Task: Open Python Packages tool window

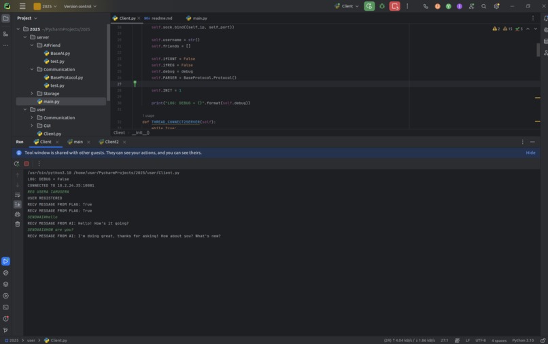Action: click(5, 284)
